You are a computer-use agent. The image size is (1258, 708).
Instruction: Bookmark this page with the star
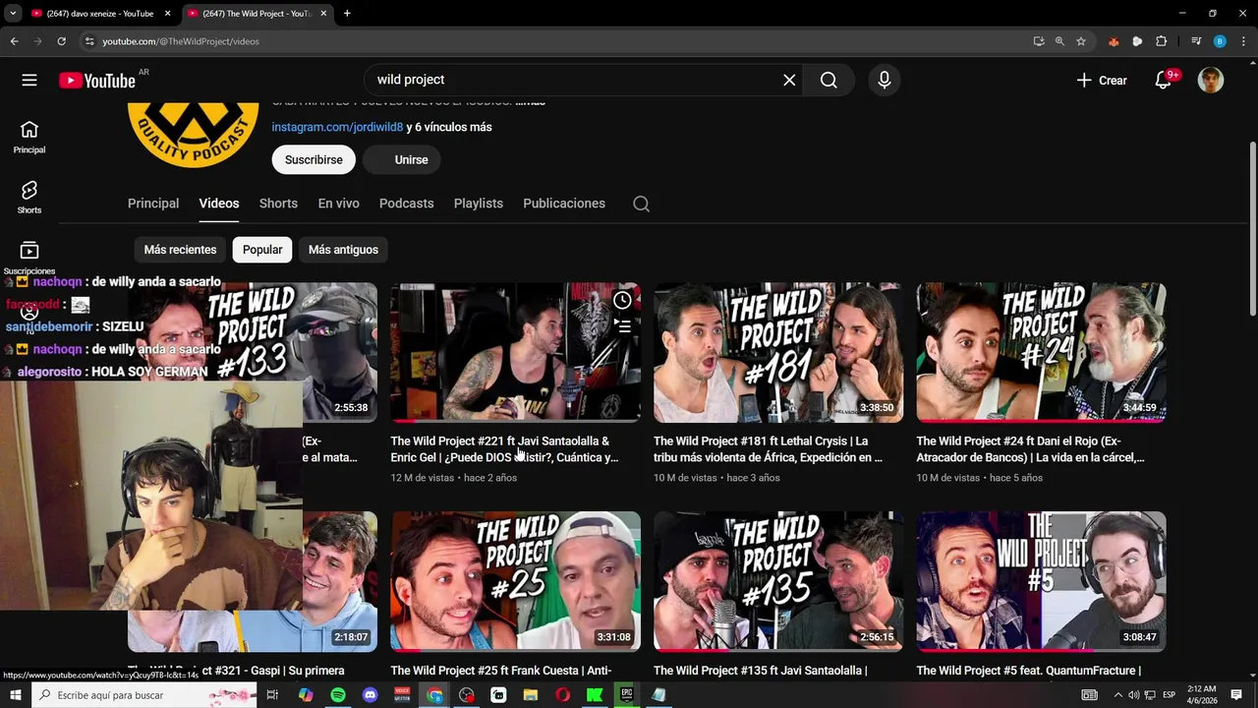click(1081, 41)
